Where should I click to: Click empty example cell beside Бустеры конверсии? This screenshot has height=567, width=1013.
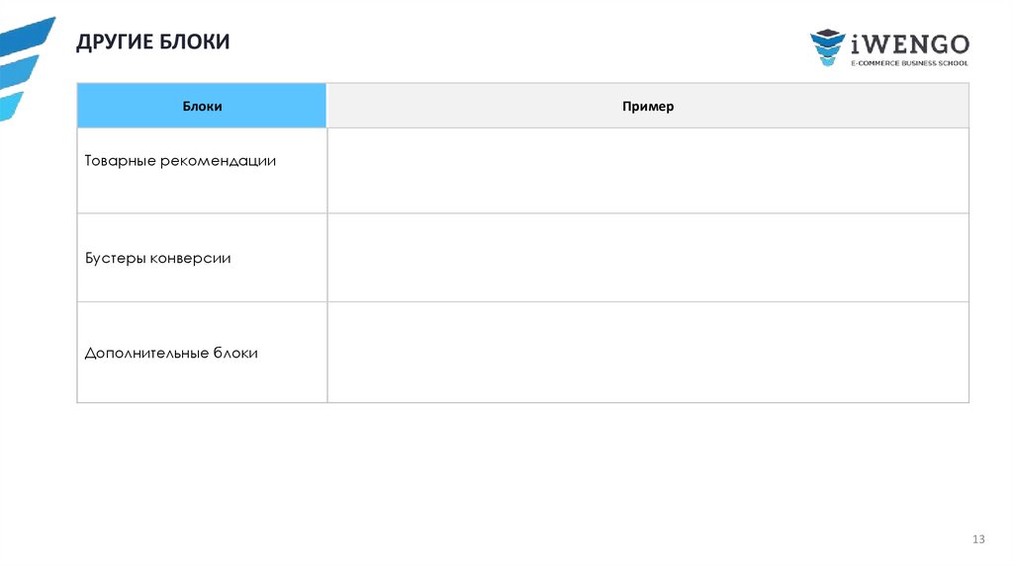click(x=648, y=258)
